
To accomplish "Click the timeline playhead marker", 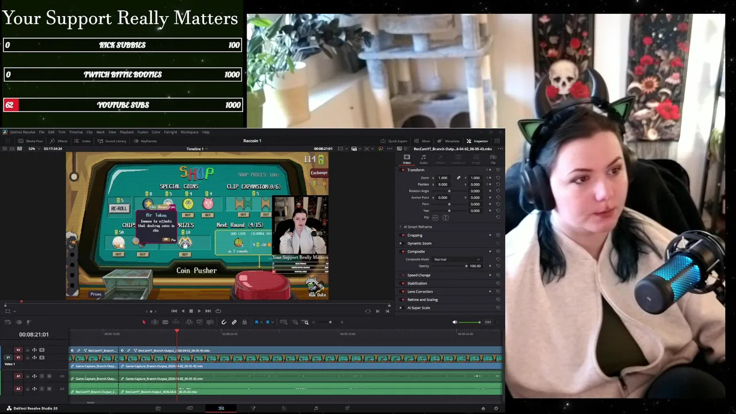I will click(x=177, y=330).
